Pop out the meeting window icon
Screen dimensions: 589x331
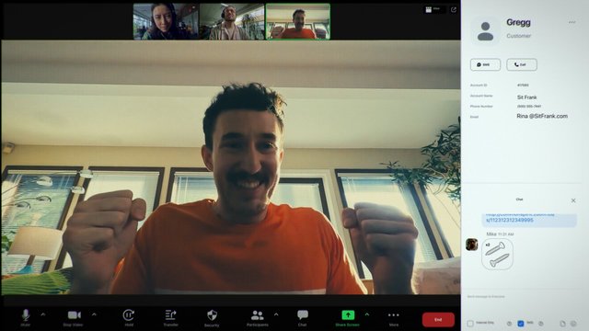pyautogui.click(x=454, y=10)
